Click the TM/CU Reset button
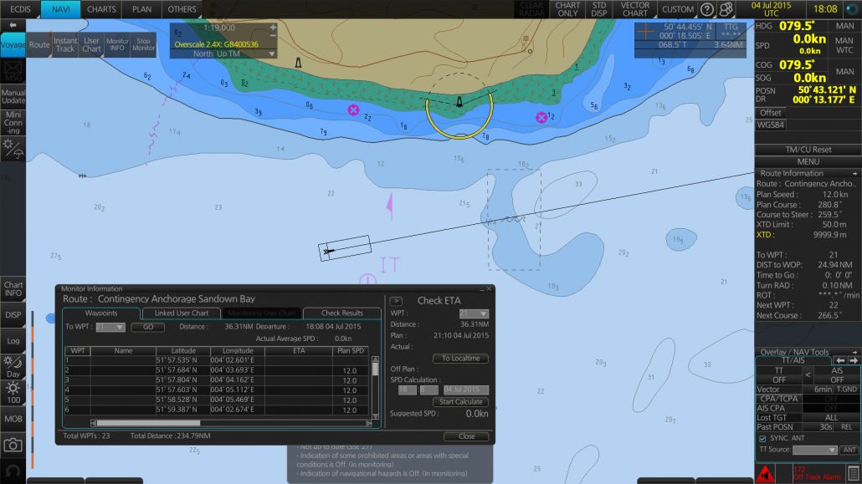 point(808,150)
